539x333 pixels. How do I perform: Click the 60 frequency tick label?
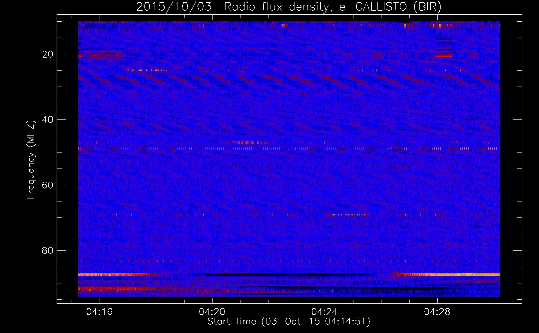coord(48,185)
